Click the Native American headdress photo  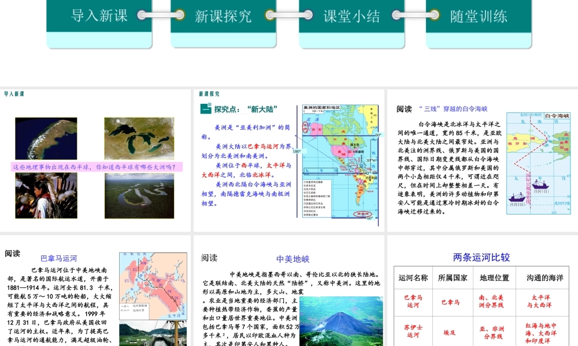click(46, 195)
